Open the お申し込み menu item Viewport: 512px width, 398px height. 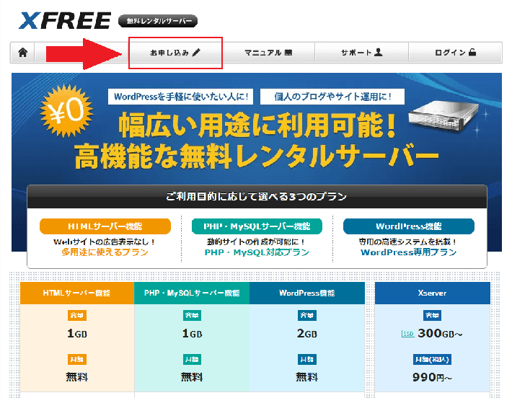pyautogui.click(x=175, y=53)
